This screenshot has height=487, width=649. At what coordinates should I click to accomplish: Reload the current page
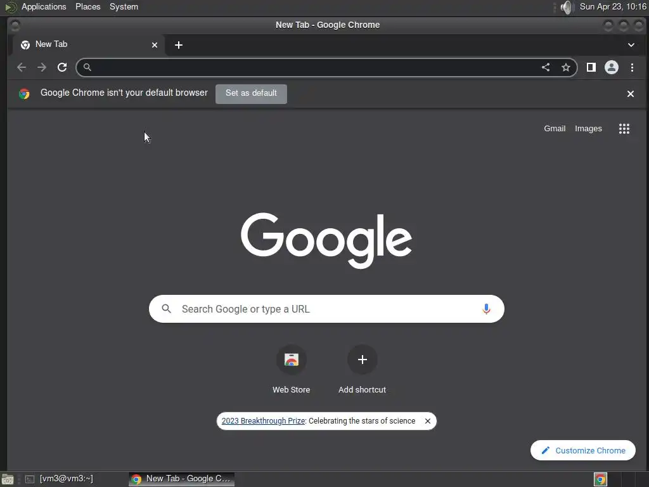pos(62,67)
